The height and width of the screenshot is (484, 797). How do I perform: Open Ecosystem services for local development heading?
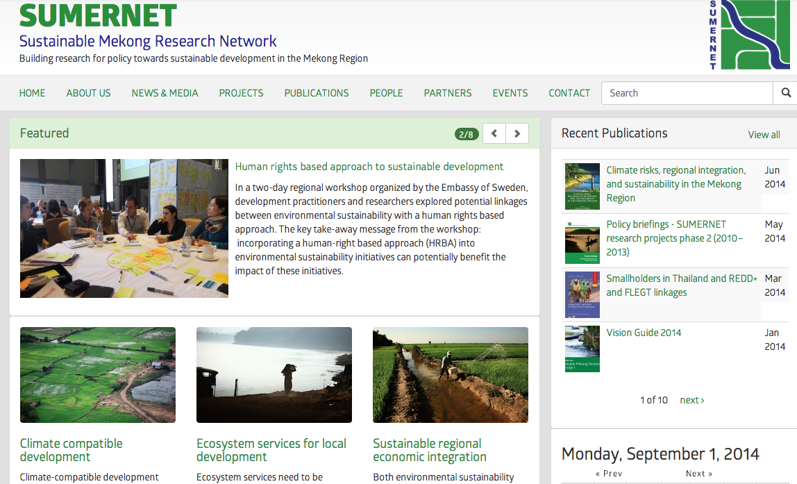(x=271, y=450)
